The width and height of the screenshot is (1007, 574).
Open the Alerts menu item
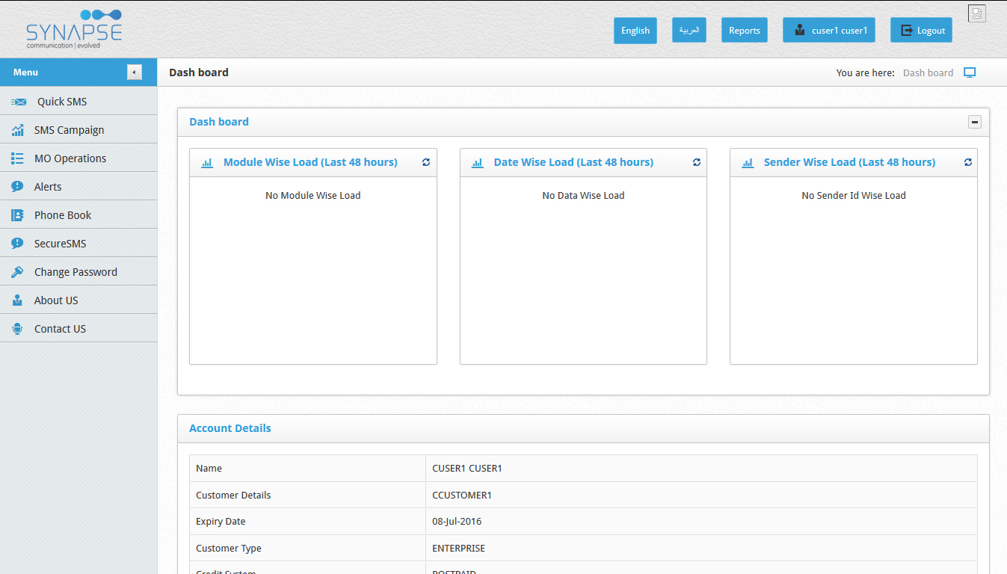coord(48,187)
